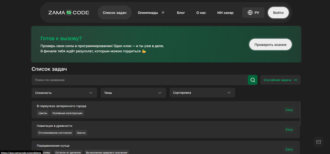
Task: Click the Условные конструкции tag
Action: tap(67, 113)
